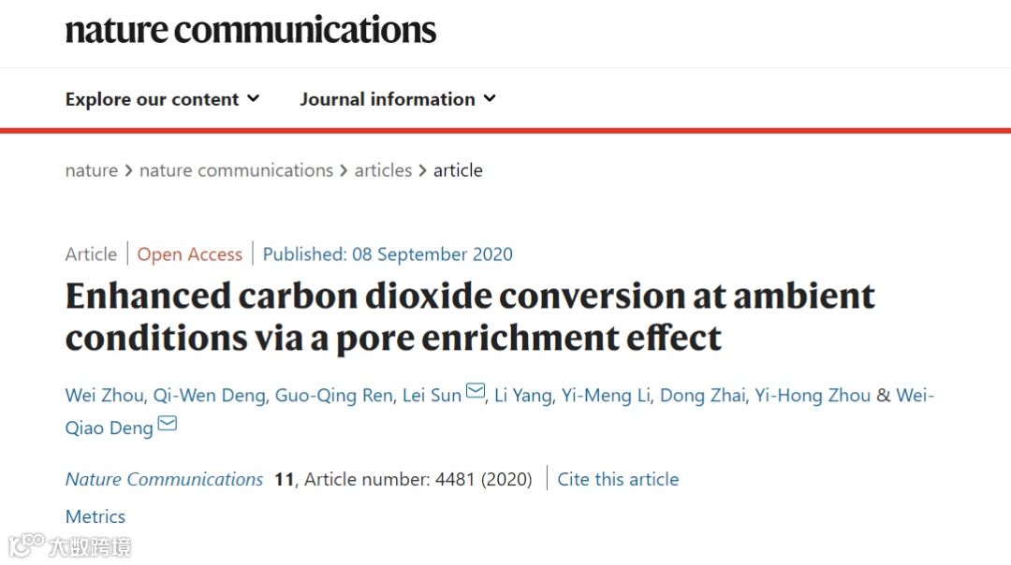Click the email envelope icon after Lei Sun
The width and height of the screenshot is (1011, 565).
pyautogui.click(x=476, y=392)
